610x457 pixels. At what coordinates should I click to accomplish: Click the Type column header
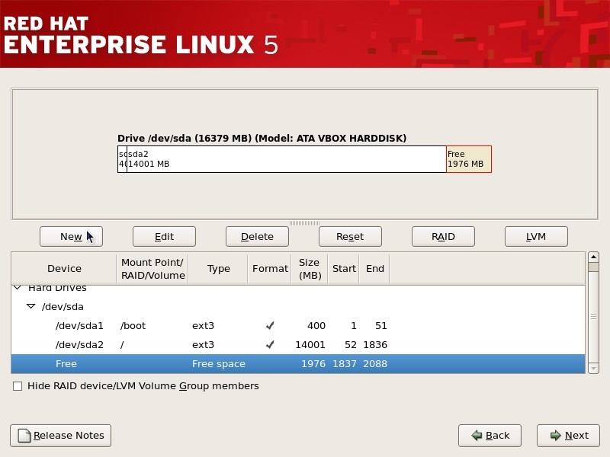[218, 269]
